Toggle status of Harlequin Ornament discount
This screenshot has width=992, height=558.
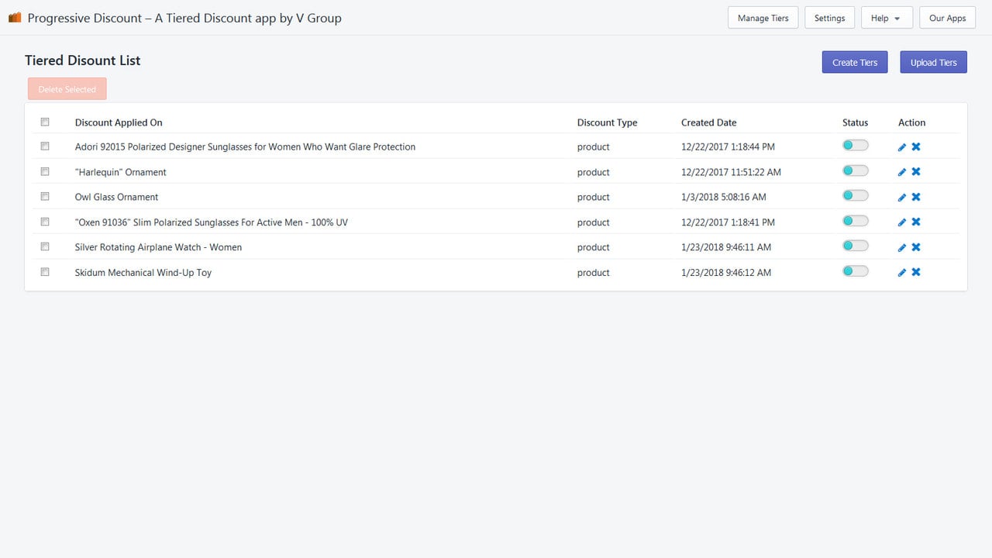(x=856, y=170)
